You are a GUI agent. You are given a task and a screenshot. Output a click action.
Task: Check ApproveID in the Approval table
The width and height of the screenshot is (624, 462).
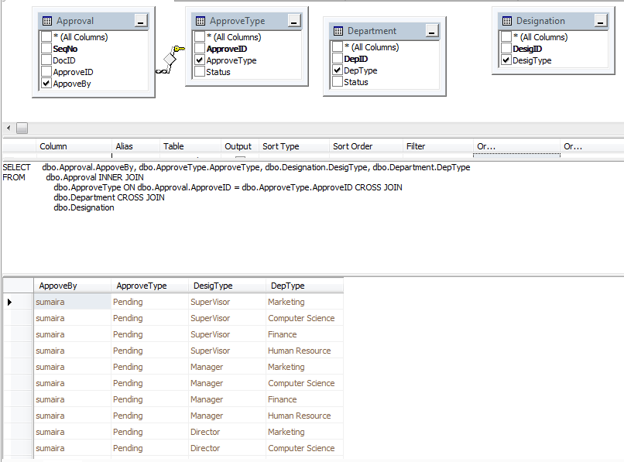[x=46, y=72]
